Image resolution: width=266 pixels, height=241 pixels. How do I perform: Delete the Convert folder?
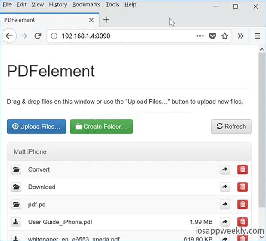coord(242,169)
